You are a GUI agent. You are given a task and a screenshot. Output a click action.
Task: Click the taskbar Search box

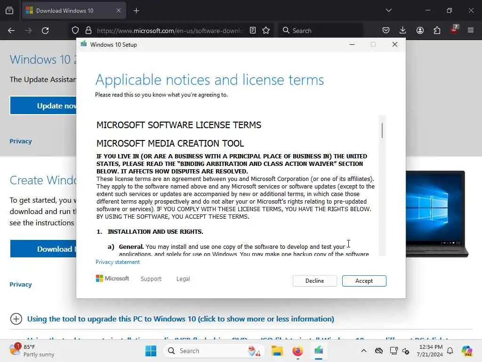[214, 351]
